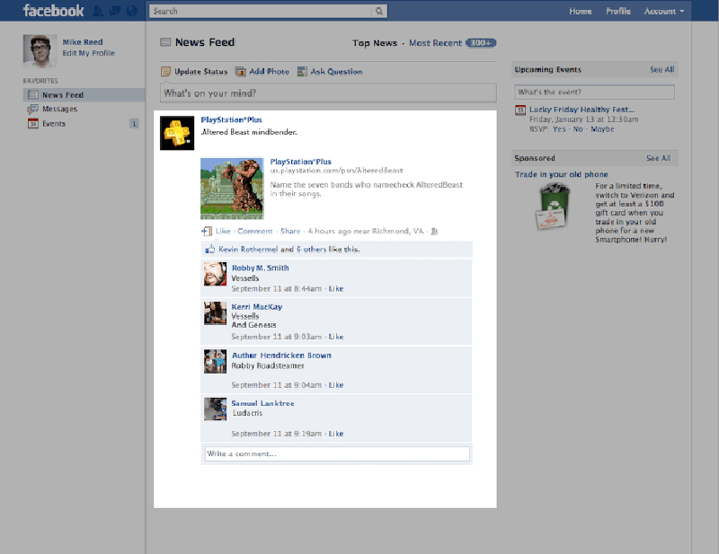This screenshot has height=554, width=719.
Task: Expand the Account dropdown menu
Action: (664, 11)
